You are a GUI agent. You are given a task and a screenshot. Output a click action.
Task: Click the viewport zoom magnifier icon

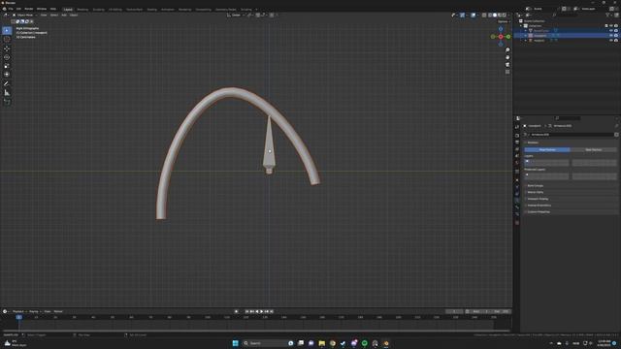coord(507,50)
